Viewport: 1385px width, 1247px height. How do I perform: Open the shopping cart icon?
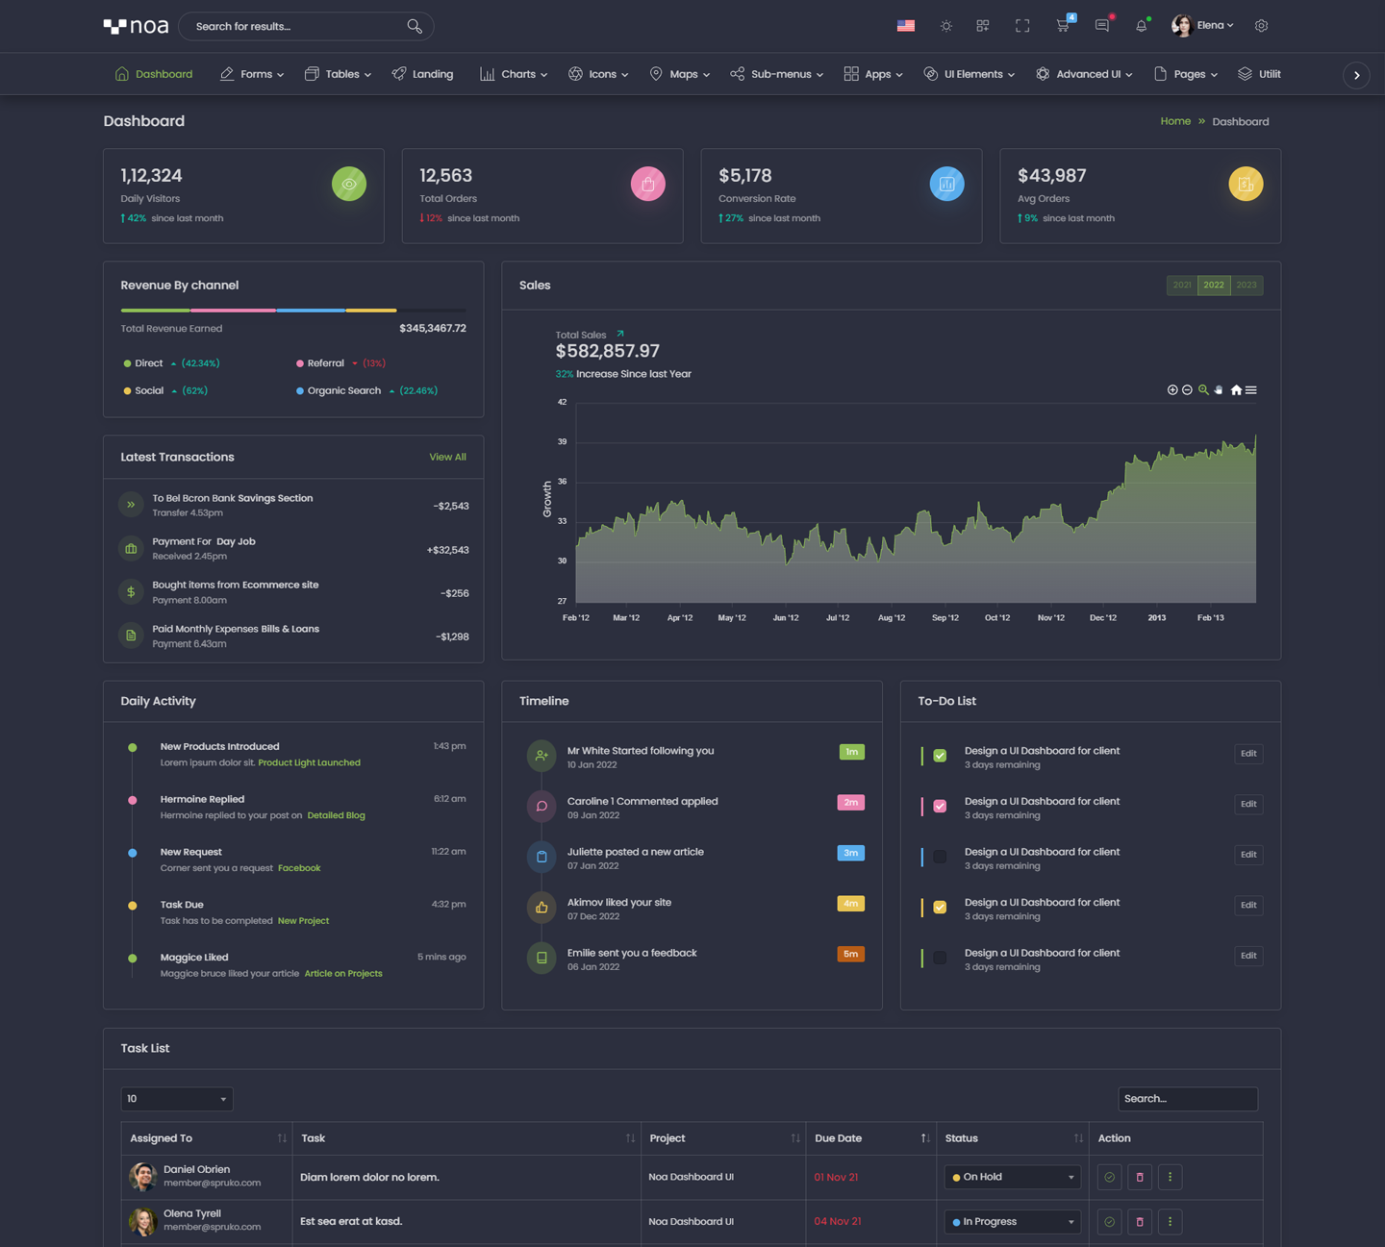pos(1062,26)
